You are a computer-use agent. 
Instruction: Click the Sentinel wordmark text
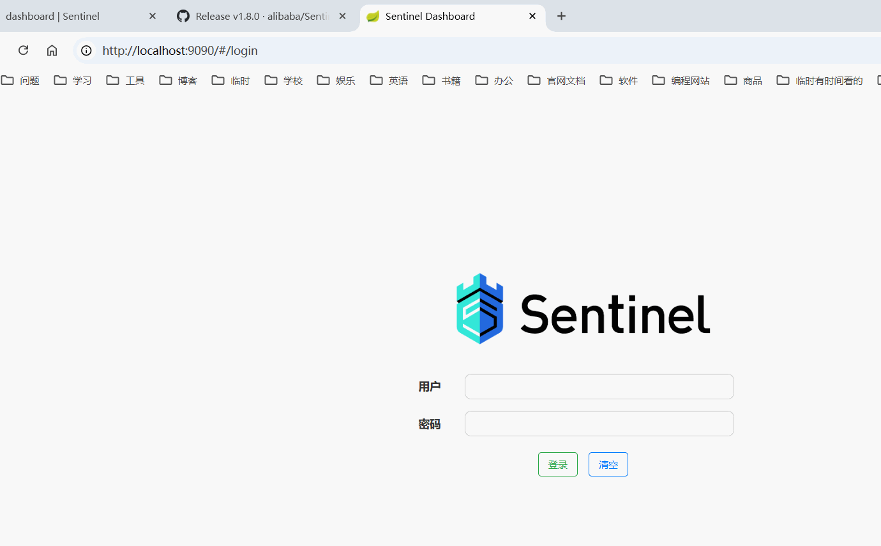[615, 313]
